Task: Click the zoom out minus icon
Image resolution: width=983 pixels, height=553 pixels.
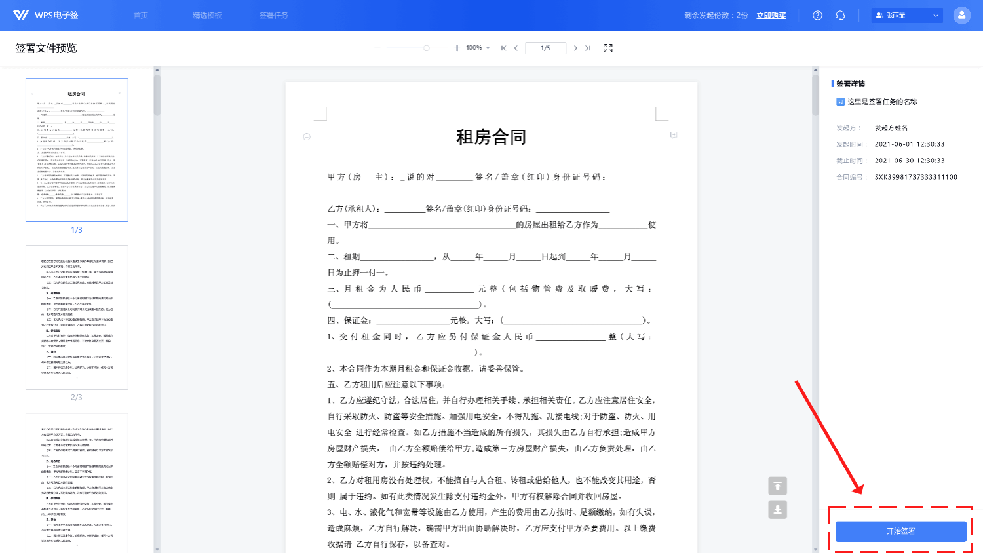Action: pyautogui.click(x=377, y=48)
